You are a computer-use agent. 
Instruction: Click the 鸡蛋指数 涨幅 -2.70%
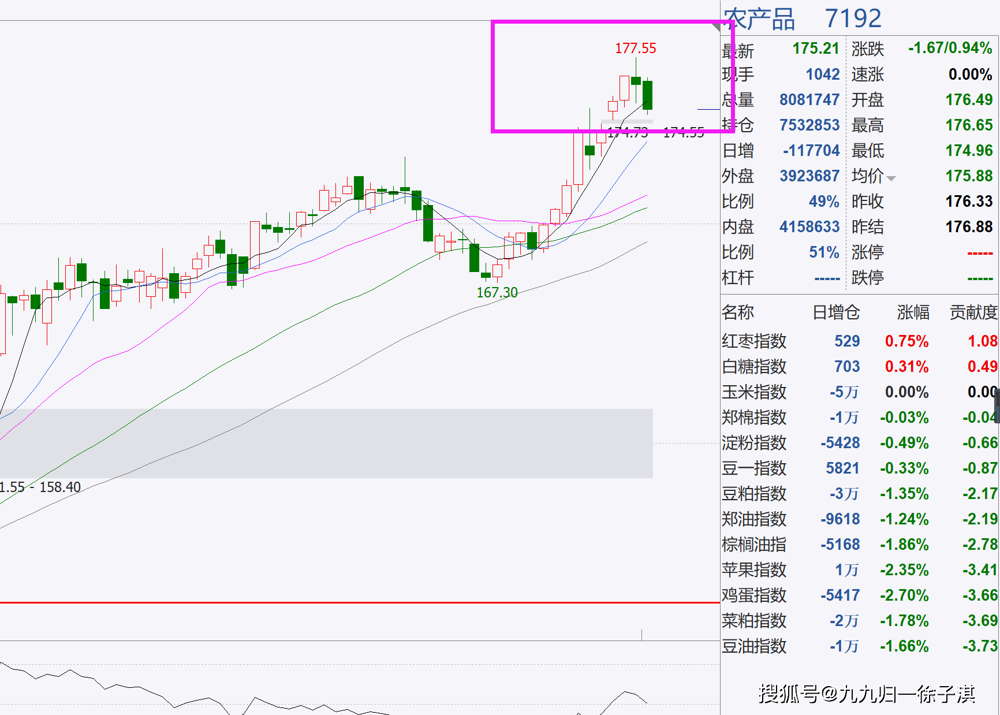905,595
